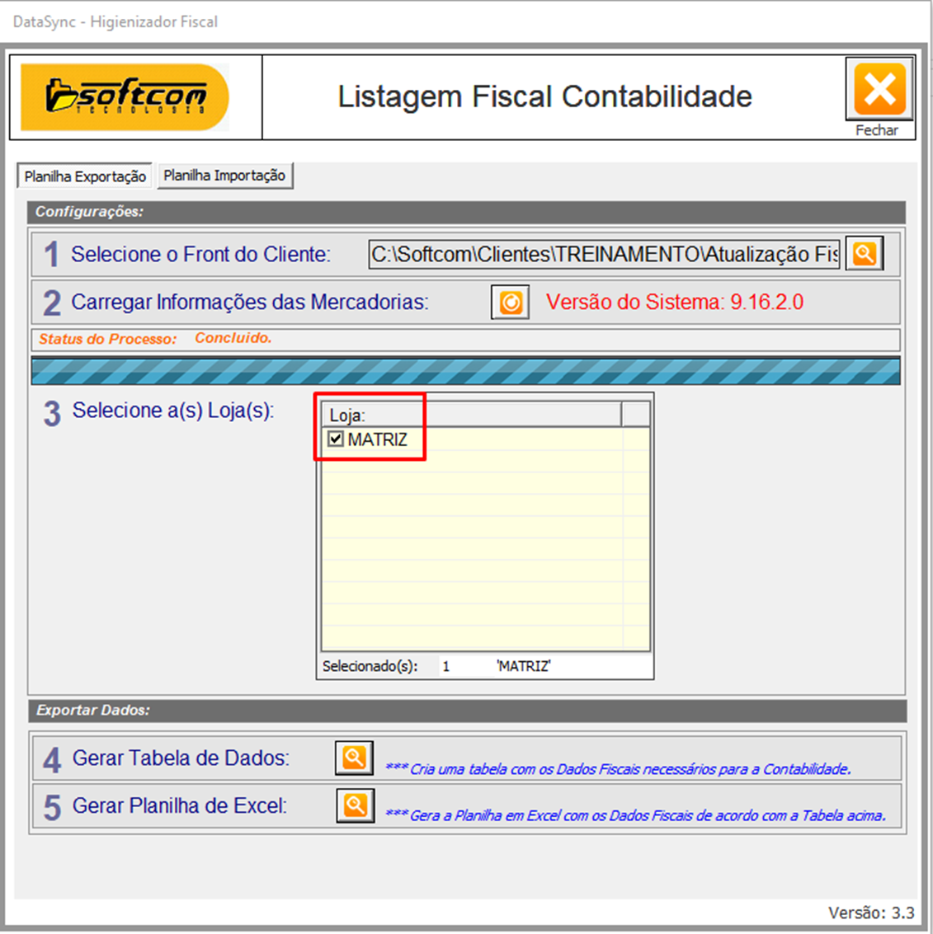The height and width of the screenshot is (934, 933).
Task: Click the reload icon for Carregar Informações
Action: [x=511, y=302]
